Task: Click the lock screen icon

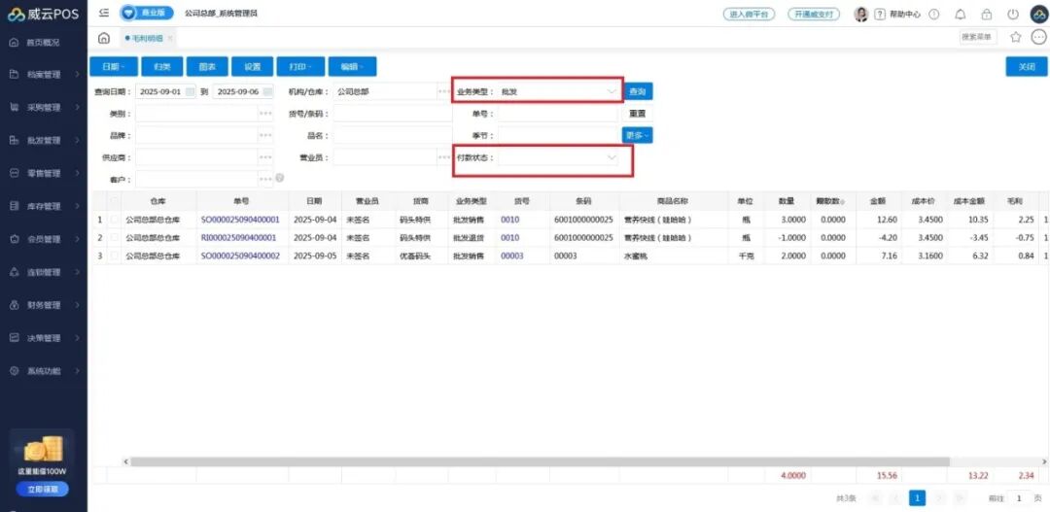Action: pyautogui.click(x=987, y=15)
